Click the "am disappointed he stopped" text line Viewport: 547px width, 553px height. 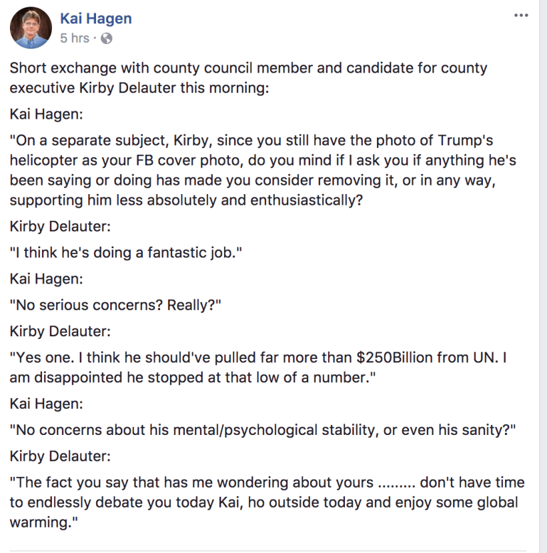(193, 377)
